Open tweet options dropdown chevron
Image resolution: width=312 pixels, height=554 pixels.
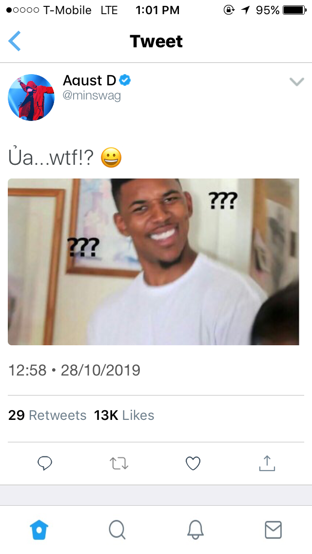[x=296, y=82]
